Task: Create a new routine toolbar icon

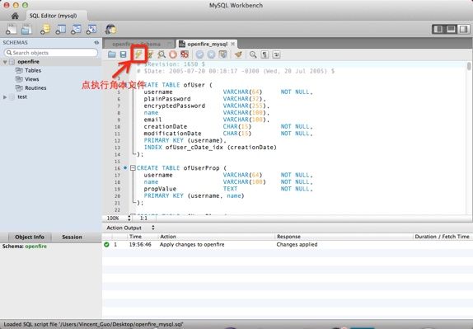Action: [x=91, y=30]
